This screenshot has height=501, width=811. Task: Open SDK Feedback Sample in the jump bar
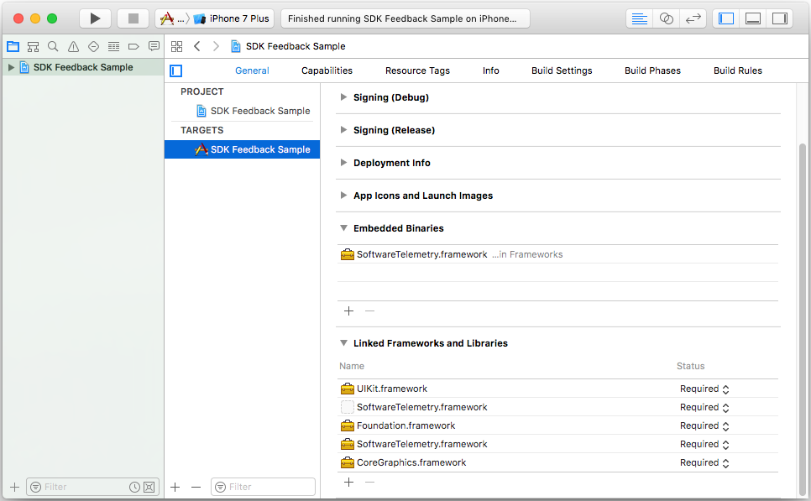click(288, 46)
